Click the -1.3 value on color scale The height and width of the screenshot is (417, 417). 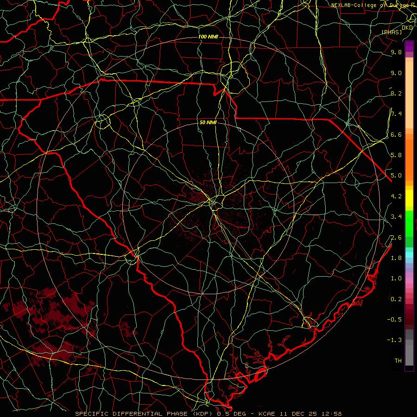[x=394, y=340]
